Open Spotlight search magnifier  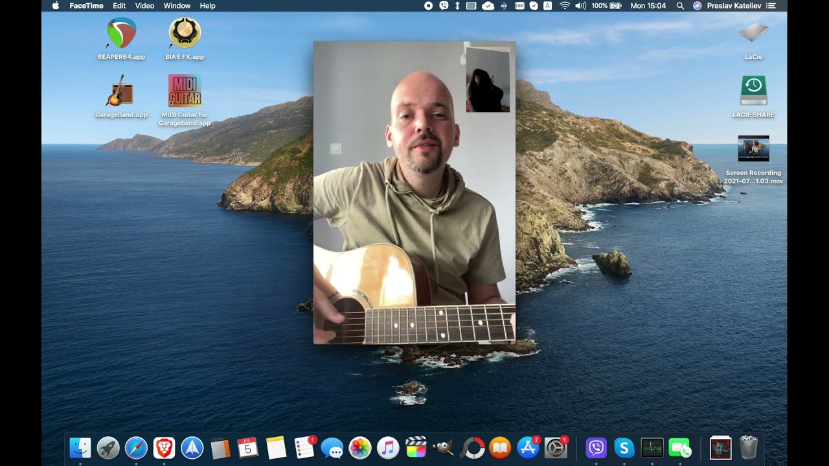point(680,6)
